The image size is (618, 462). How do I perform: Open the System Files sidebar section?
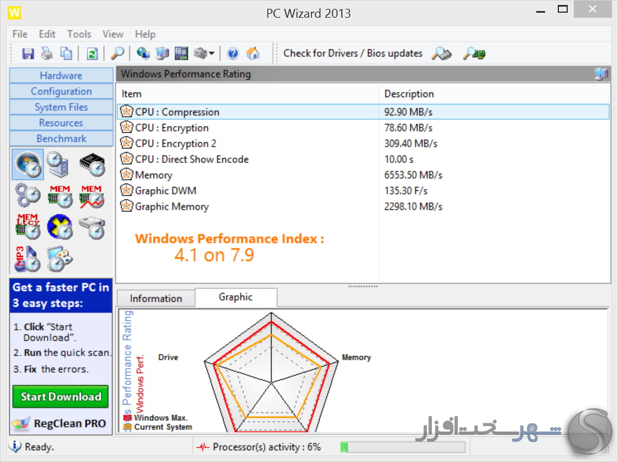(61, 107)
